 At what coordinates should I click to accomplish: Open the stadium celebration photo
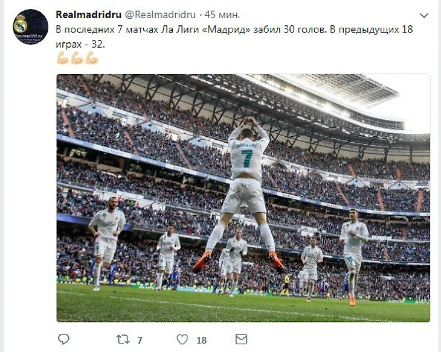(x=243, y=198)
